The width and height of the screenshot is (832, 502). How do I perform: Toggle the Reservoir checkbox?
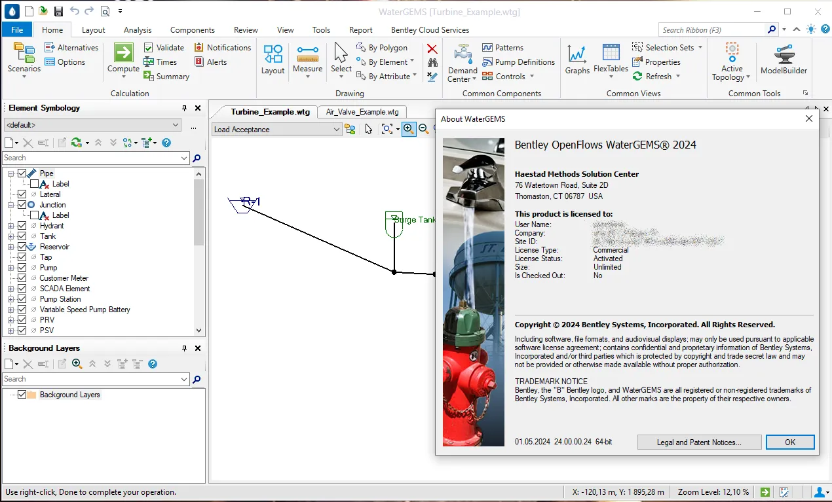[22, 247]
